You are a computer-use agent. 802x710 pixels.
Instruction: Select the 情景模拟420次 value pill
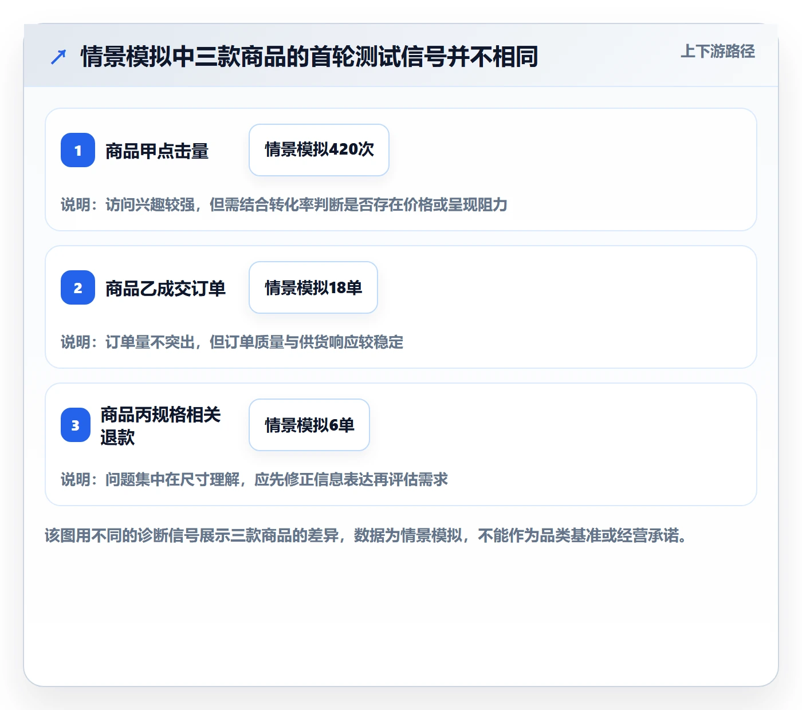(319, 150)
